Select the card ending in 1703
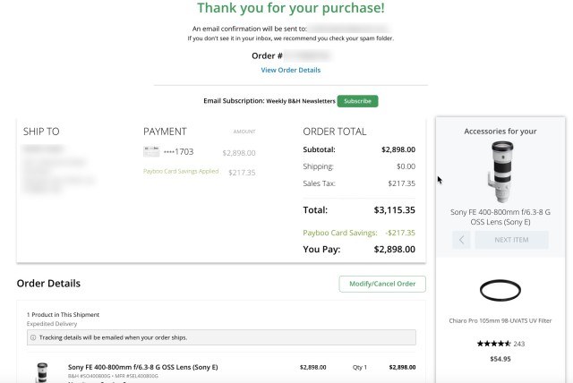The image size is (573, 383). [179, 152]
